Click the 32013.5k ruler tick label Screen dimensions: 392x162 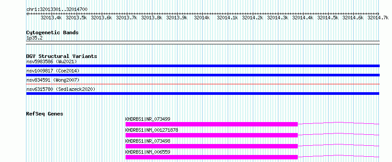pos(76,18)
